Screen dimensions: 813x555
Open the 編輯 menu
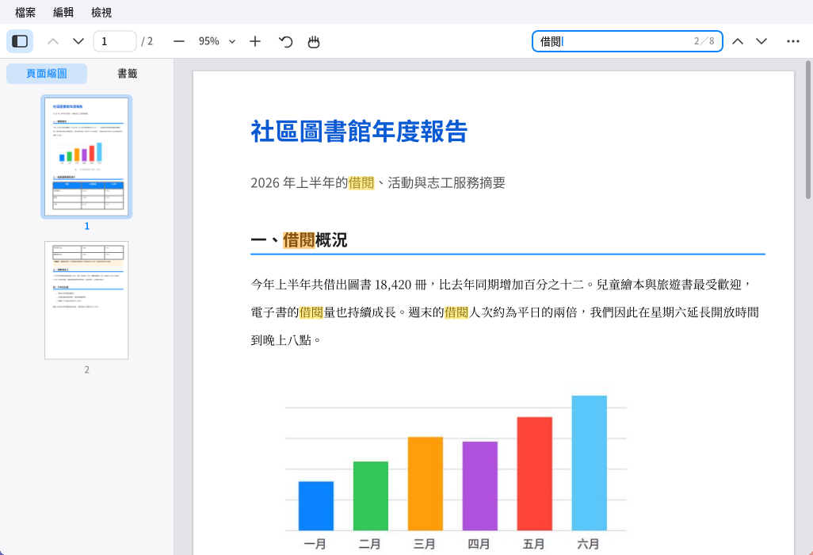[x=63, y=12]
